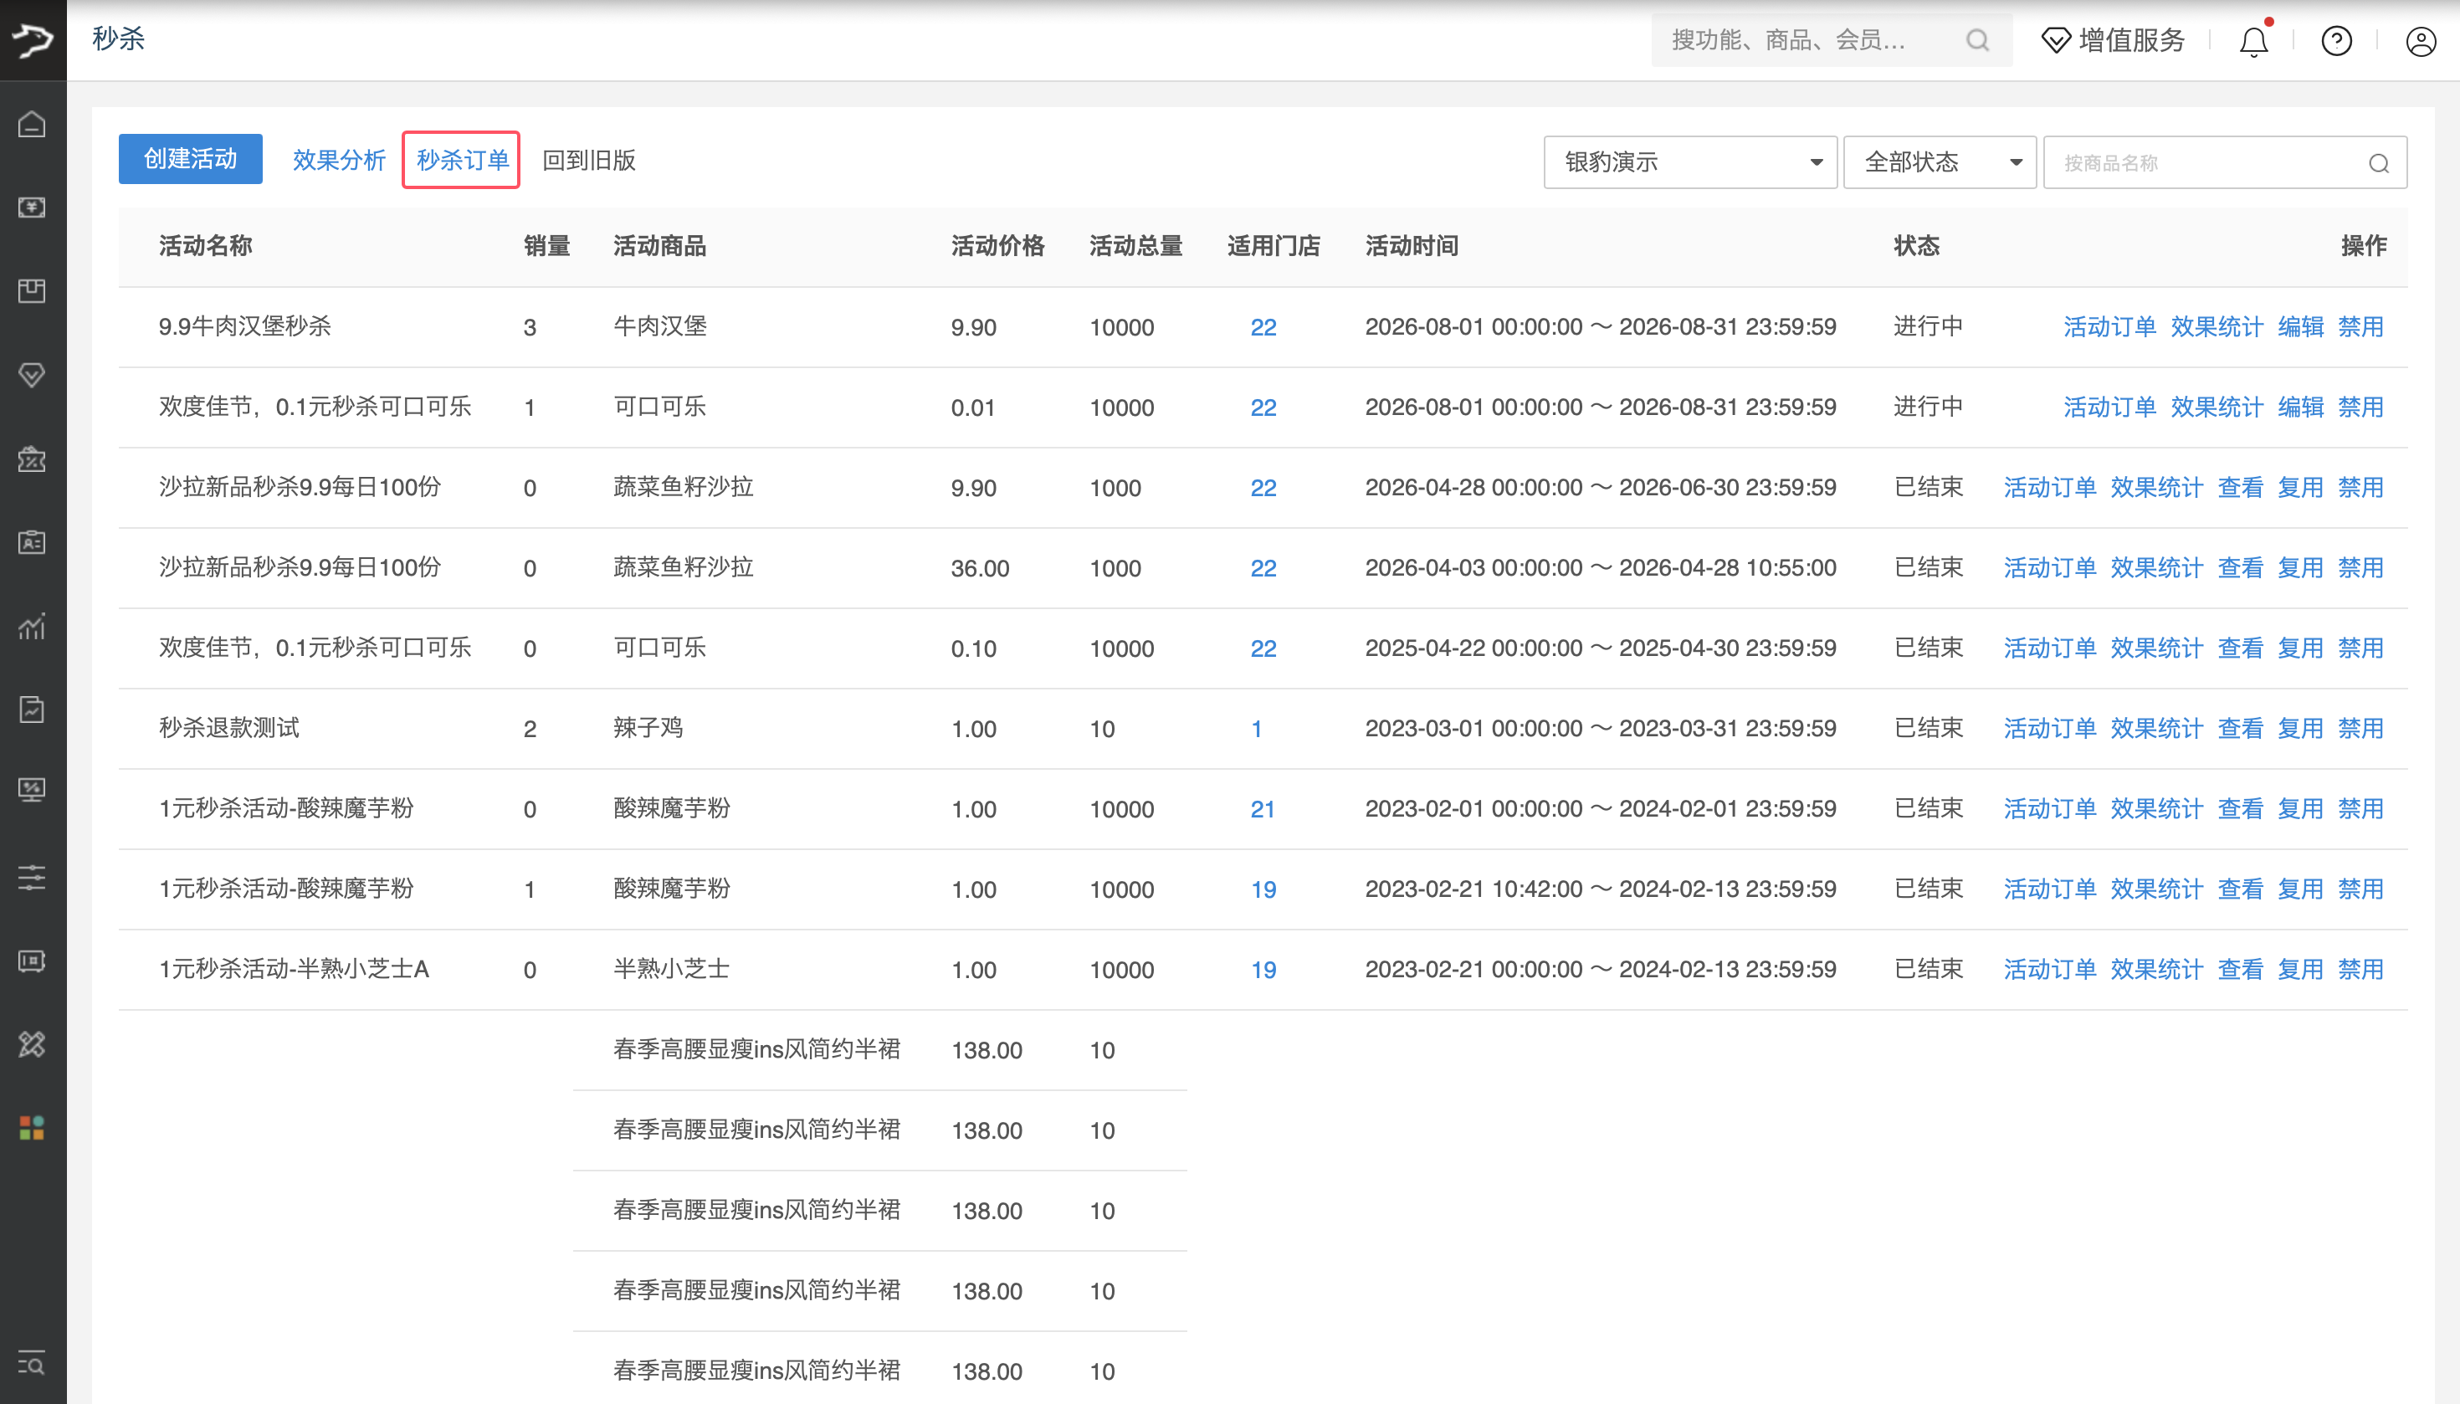Click the 秒杀 page title

pos(119,38)
